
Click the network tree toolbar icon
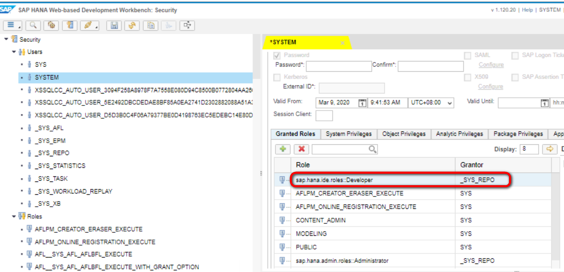(x=187, y=25)
